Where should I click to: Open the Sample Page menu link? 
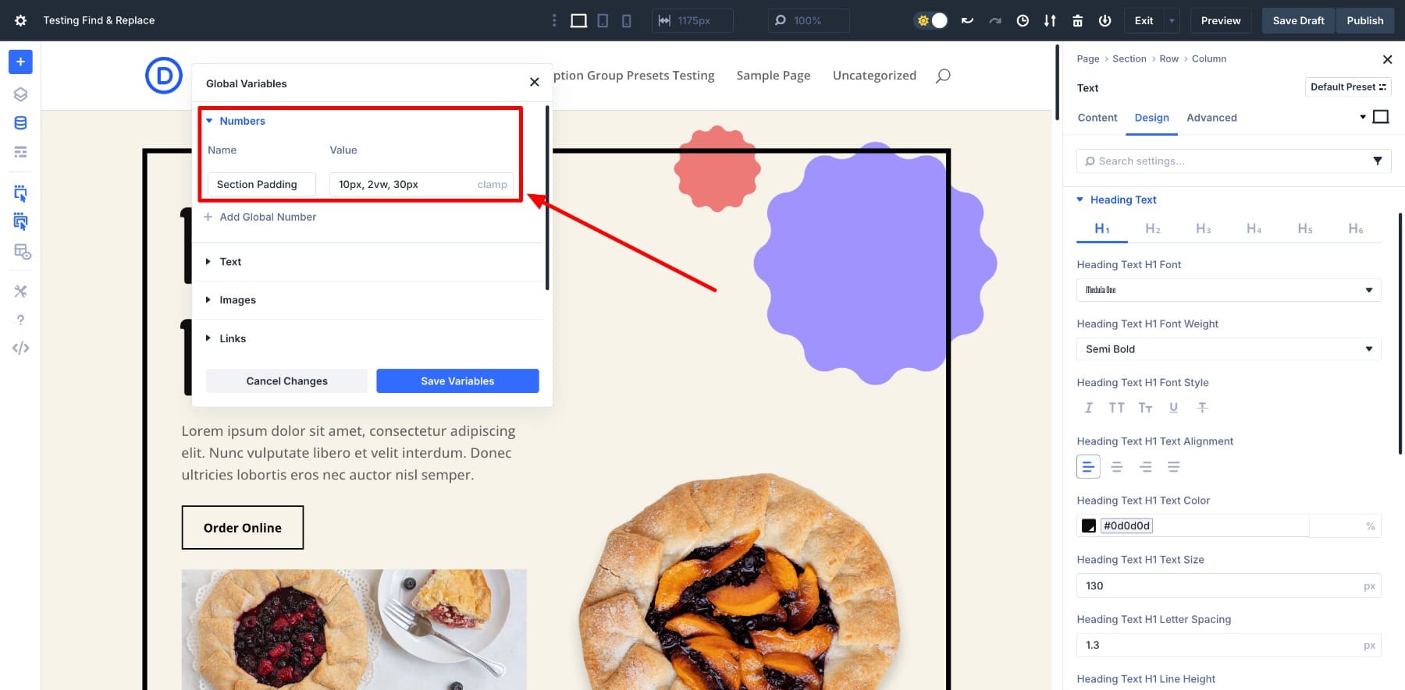(773, 76)
